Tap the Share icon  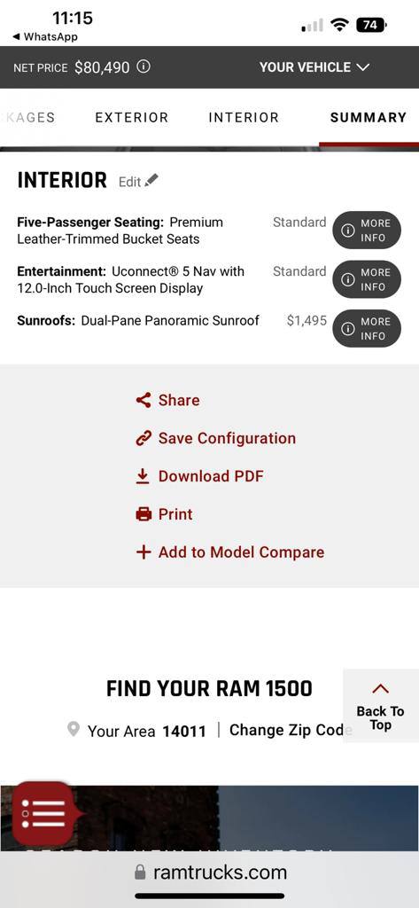click(x=143, y=400)
